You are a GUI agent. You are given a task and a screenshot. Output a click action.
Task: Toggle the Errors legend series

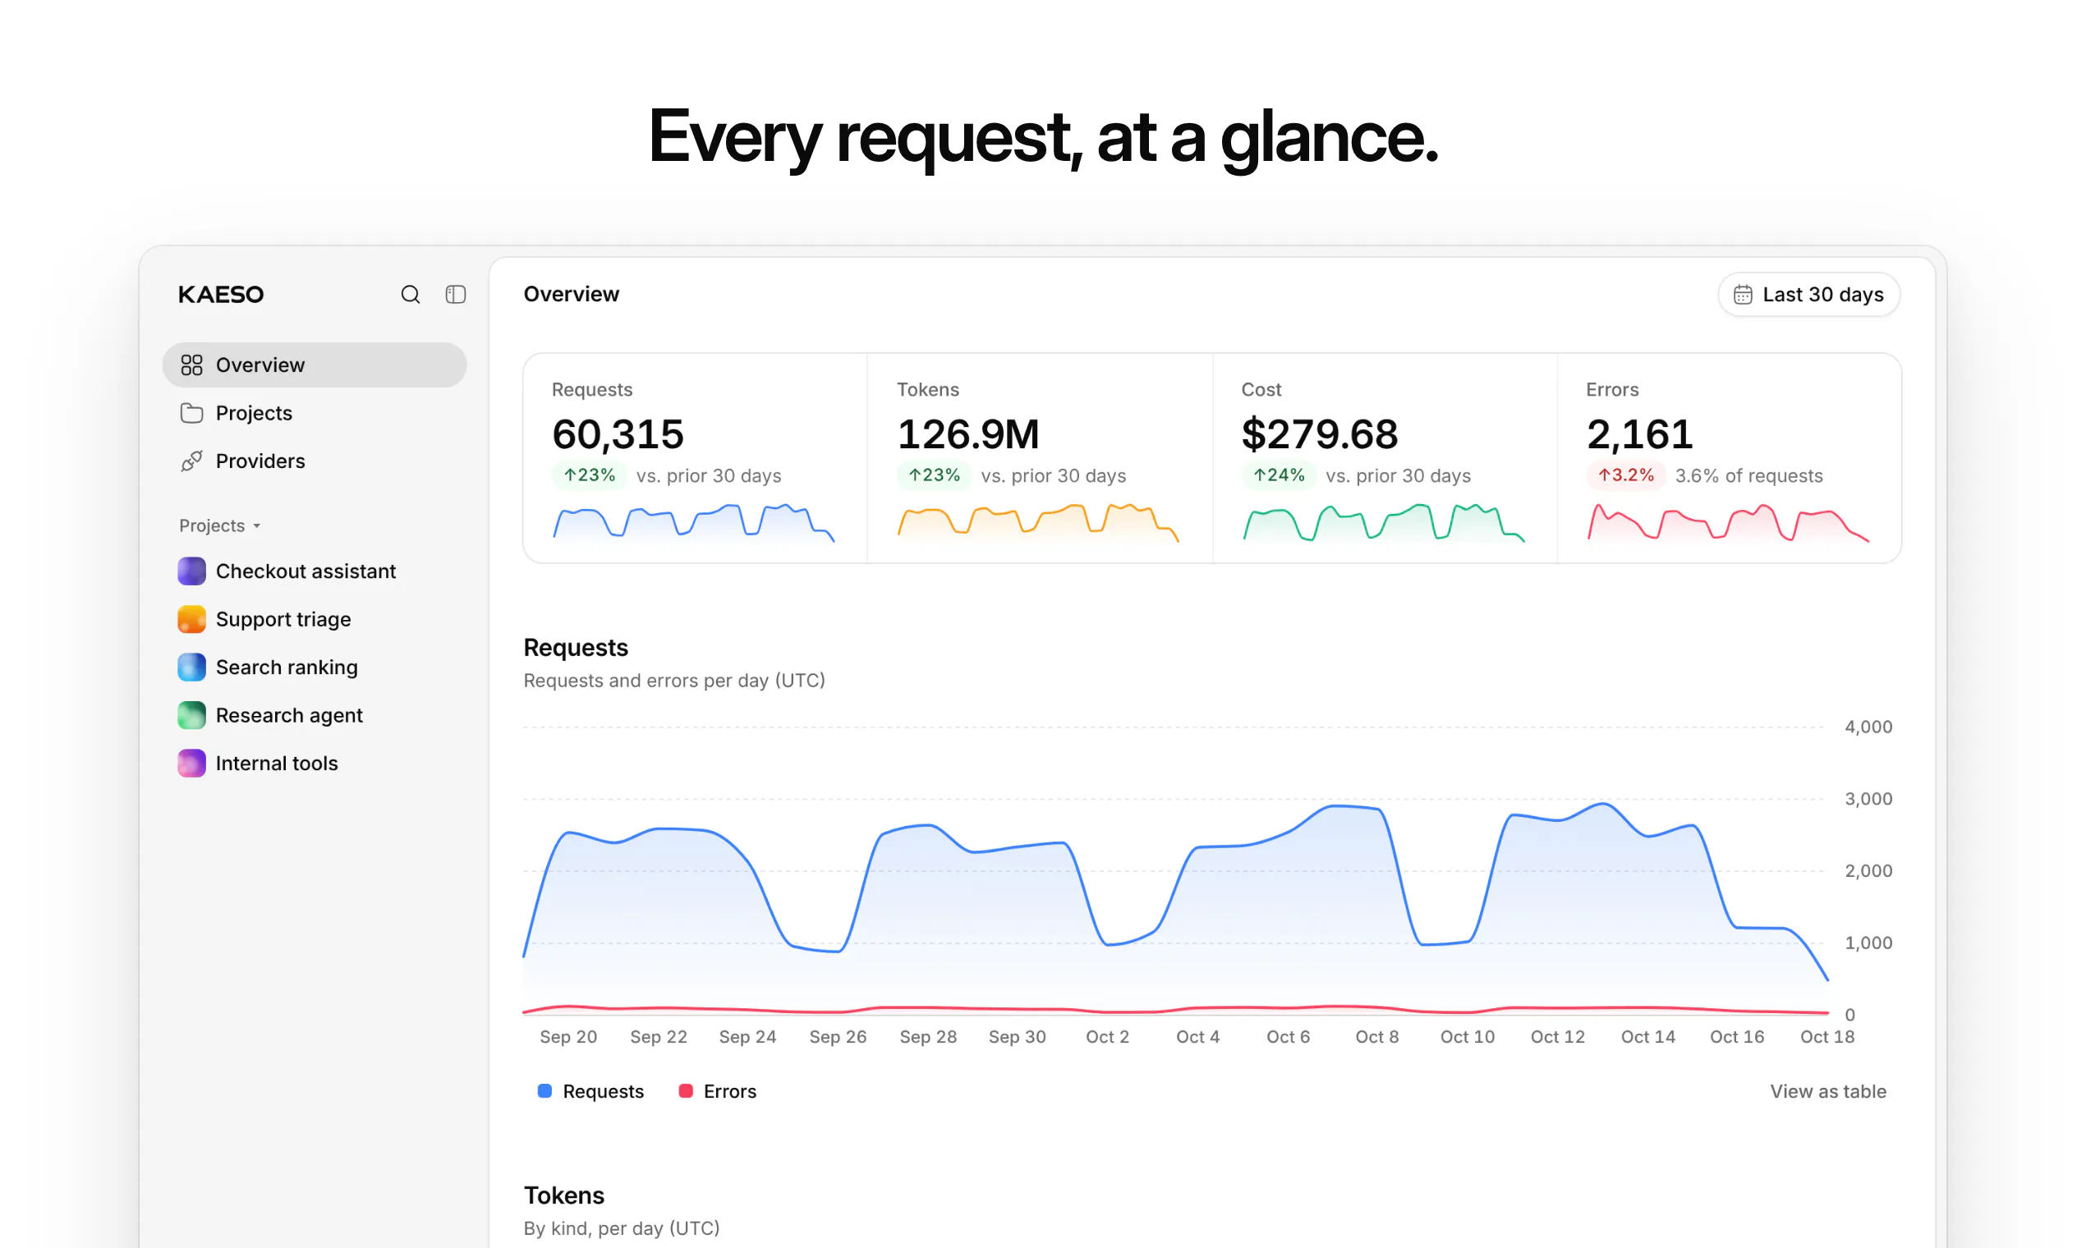(718, 1090)
